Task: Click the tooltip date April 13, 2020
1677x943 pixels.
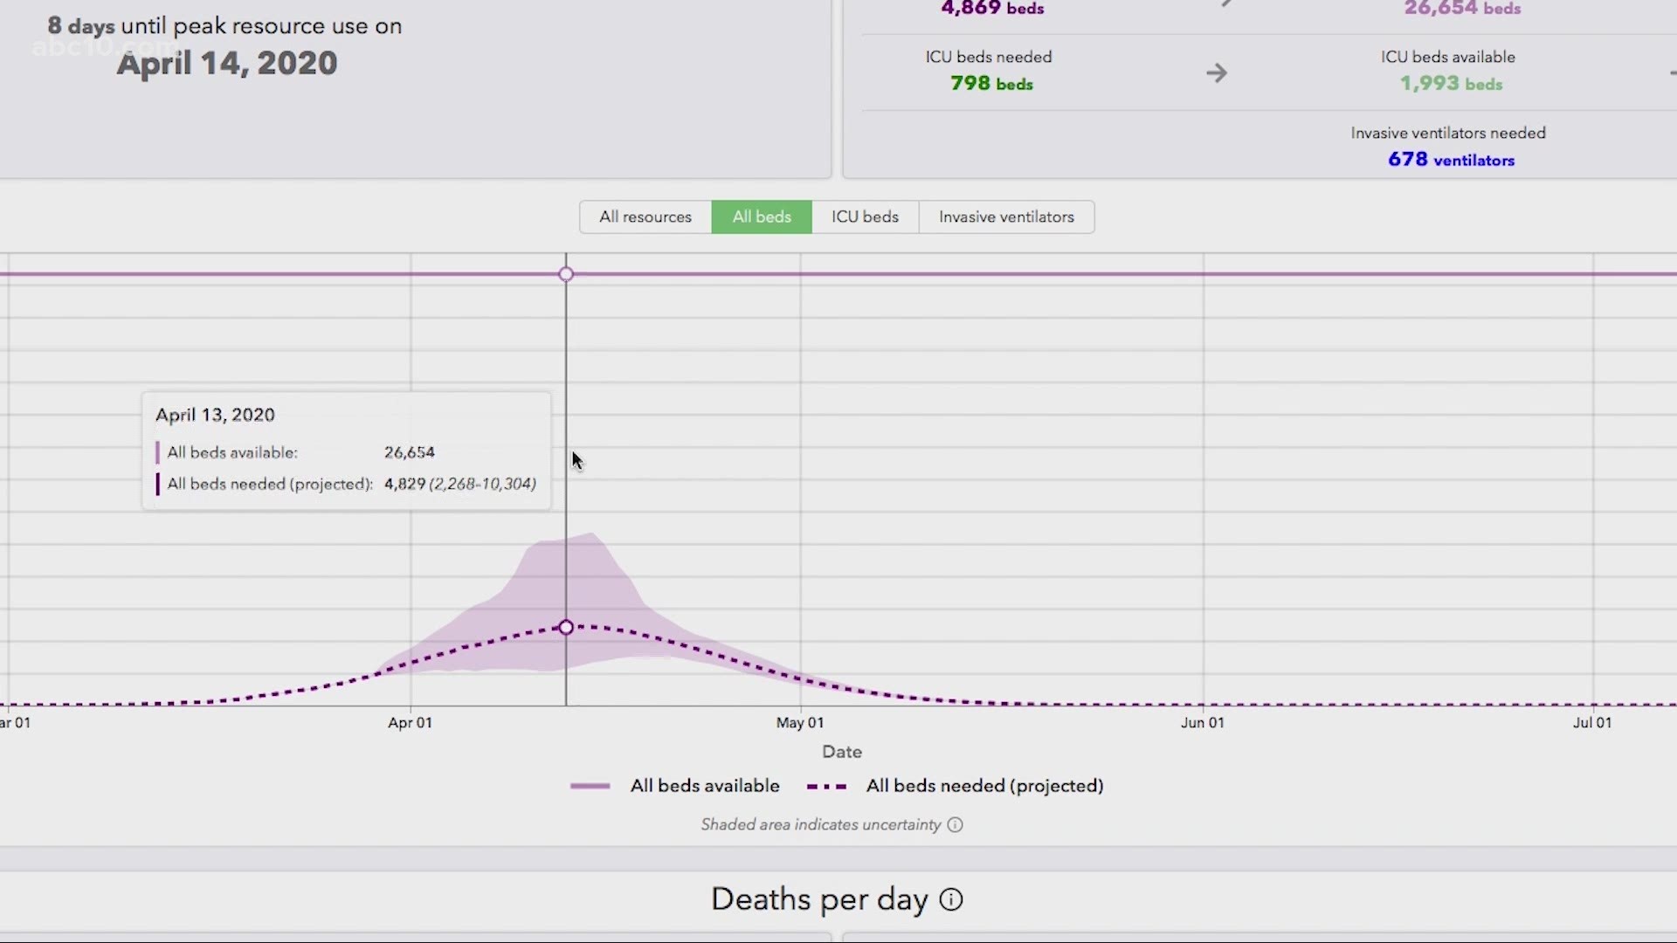Action: pos(215,415)
